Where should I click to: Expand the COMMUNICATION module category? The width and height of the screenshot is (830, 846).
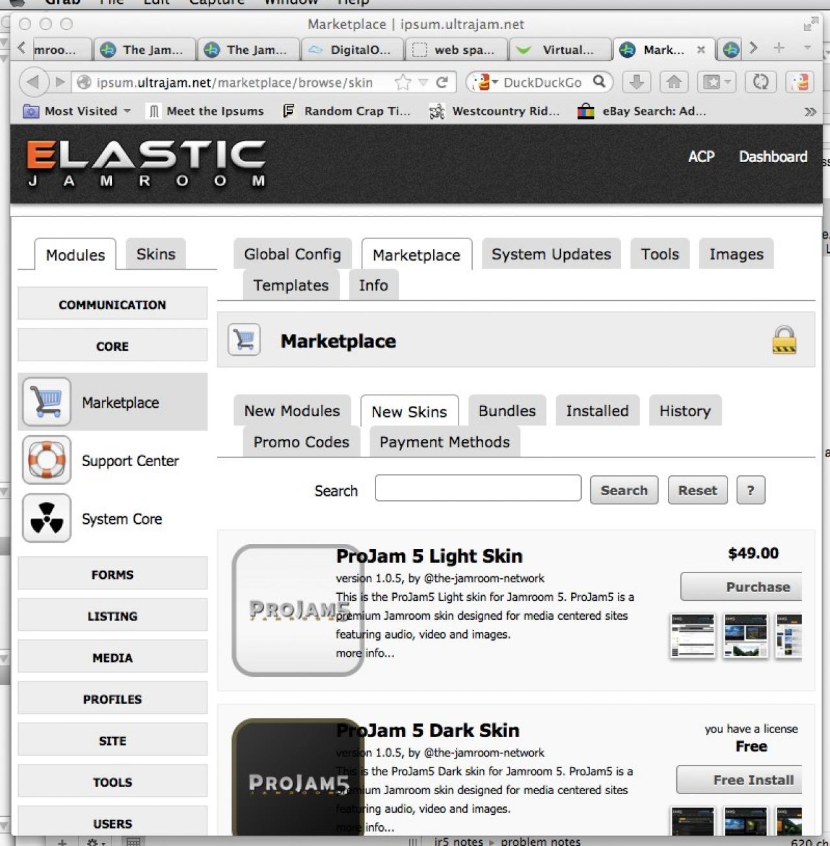(x=112, y=304)
